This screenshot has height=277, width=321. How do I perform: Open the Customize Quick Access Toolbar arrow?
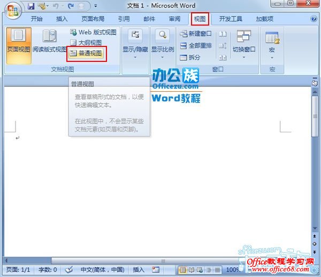[95, 6]
